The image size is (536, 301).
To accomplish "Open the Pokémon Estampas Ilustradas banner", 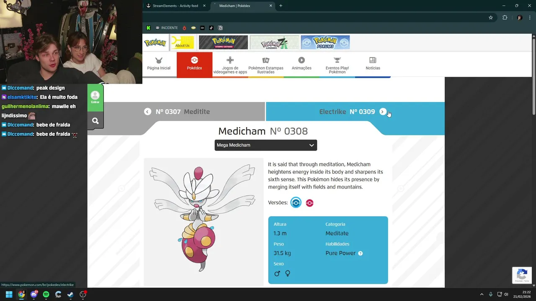I will point(223,42).
